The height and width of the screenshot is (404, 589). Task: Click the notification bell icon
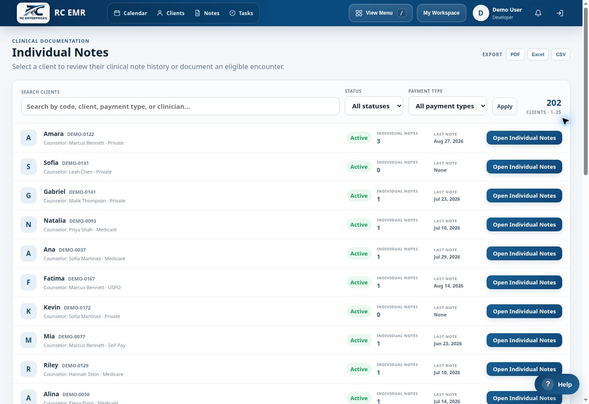[538, 13]
